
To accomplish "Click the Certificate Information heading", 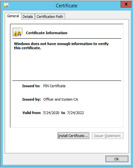I will pyautogui.click(x=46, y=33).
